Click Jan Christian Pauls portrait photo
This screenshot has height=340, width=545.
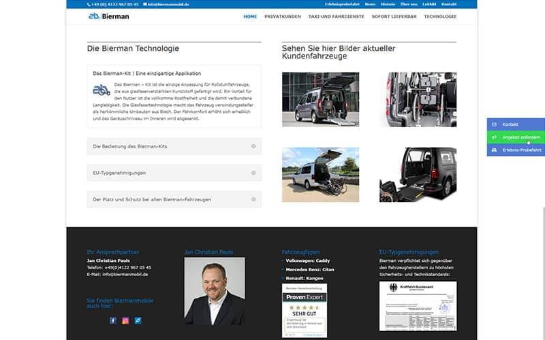(215, 291)
